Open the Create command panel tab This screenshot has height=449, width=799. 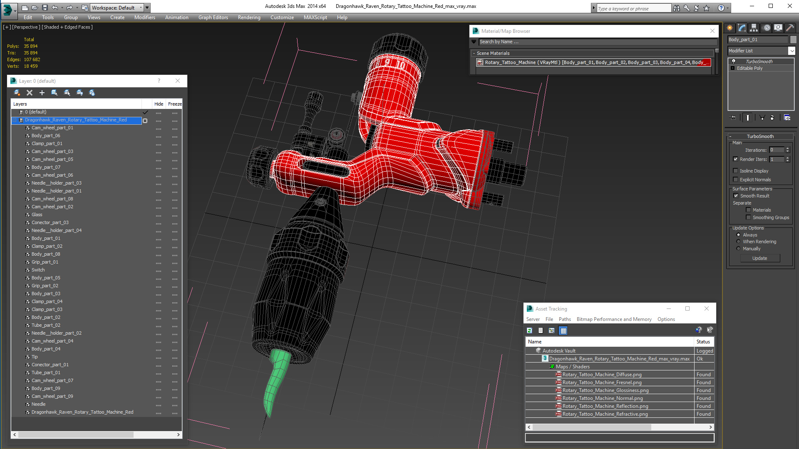pos(730,28)
